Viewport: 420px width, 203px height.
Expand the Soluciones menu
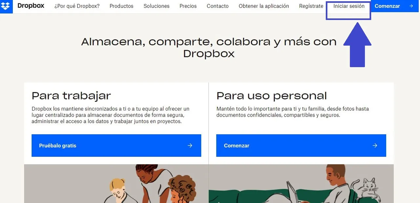157,6
